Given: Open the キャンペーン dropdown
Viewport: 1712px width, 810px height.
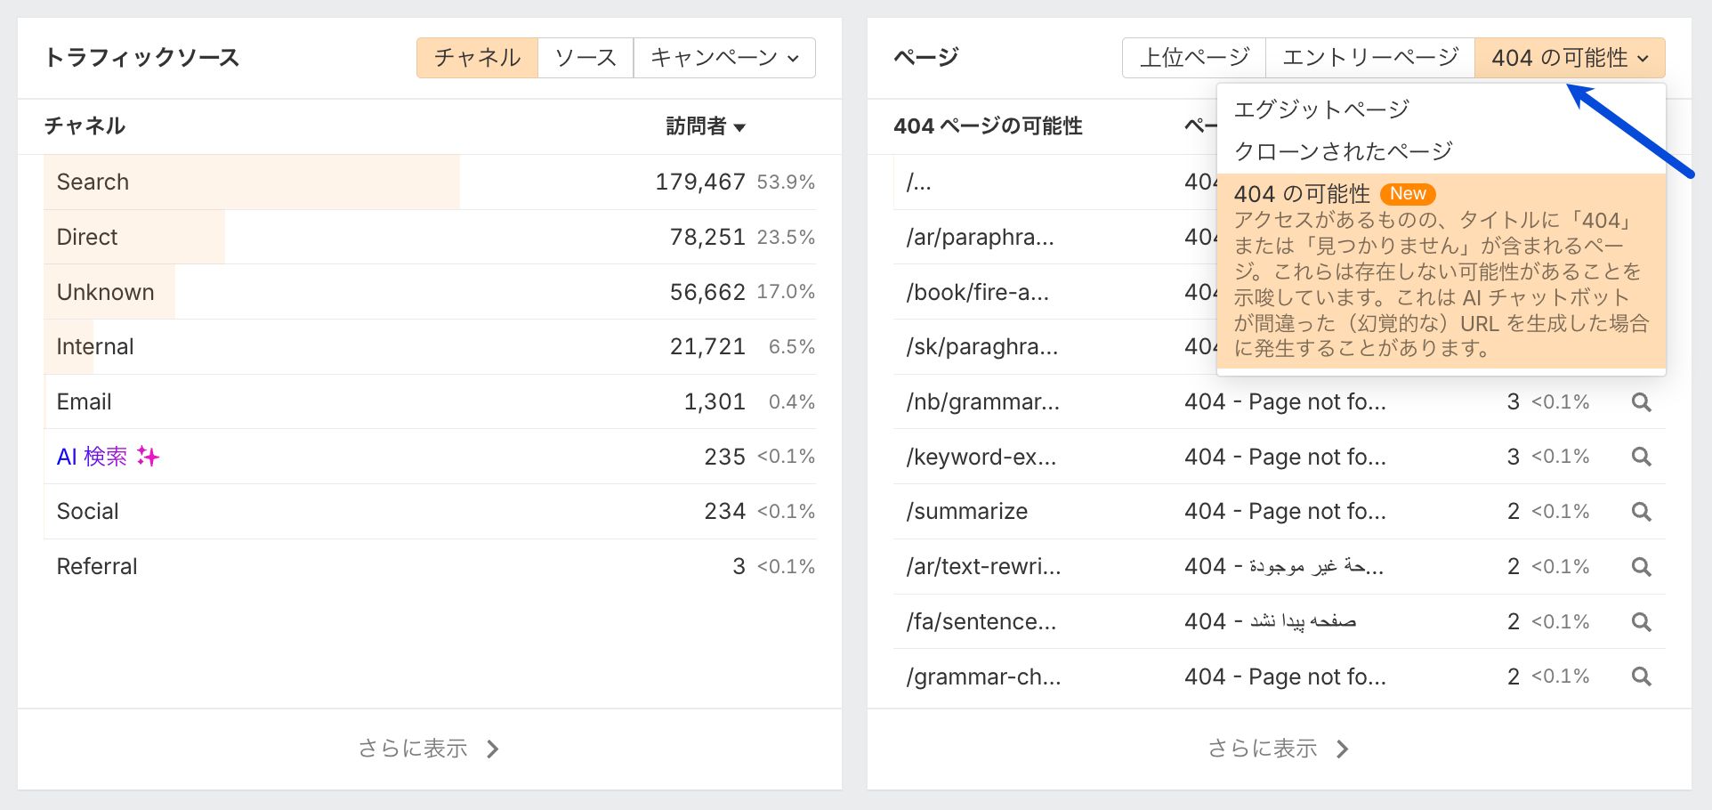Looking at the screenshot, I should click(724, 58).
